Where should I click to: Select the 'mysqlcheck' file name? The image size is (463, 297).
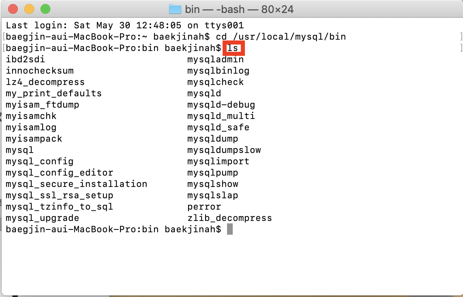(x=216, y=82)
